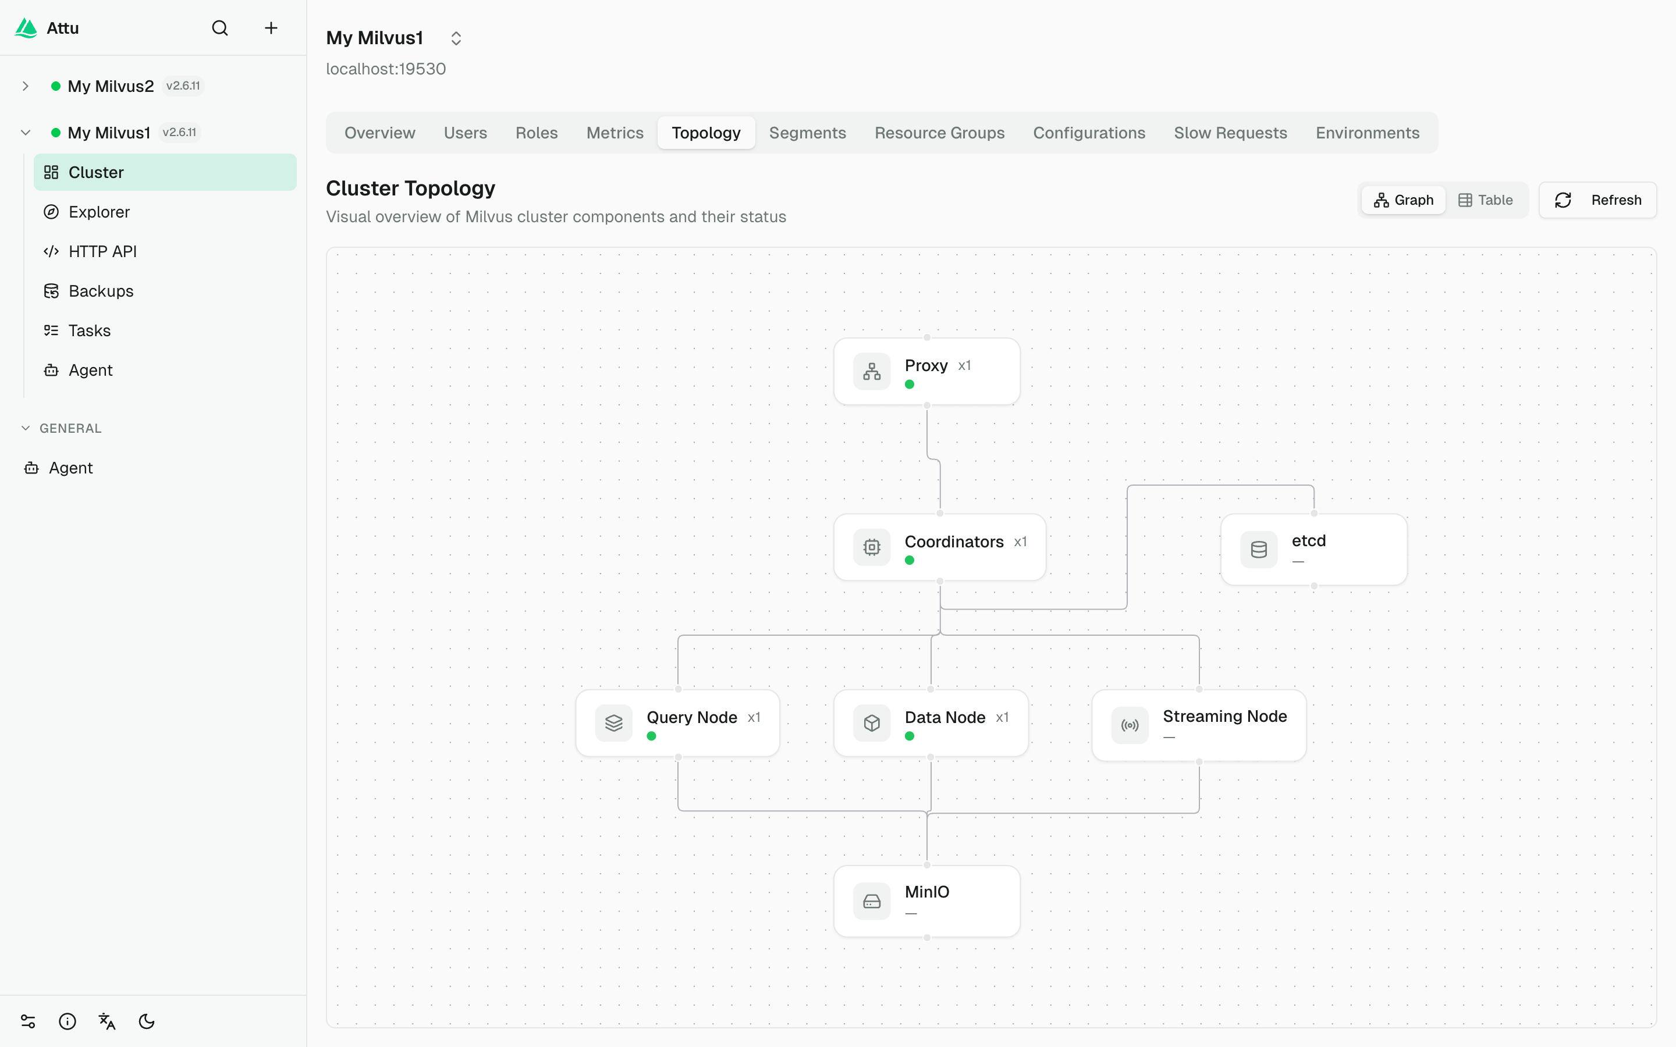The height and width of the screenshot is (1047, 1676).
Task: Click the plus icon to add connection
Action: pyautogui.click(x=271, y=28)
